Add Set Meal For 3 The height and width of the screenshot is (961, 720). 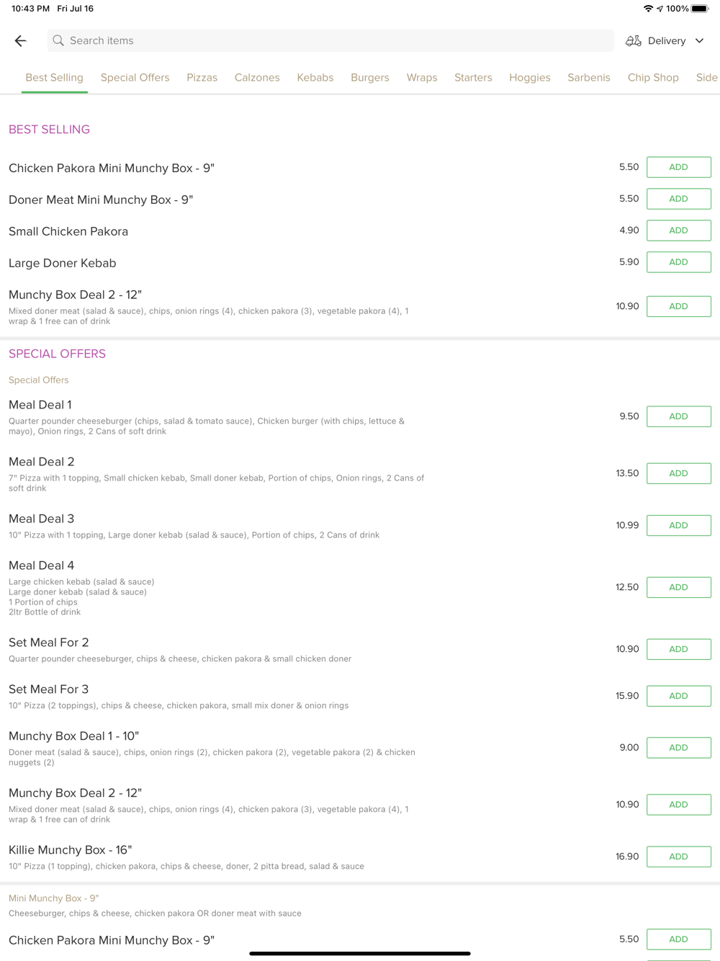(678, 696)
